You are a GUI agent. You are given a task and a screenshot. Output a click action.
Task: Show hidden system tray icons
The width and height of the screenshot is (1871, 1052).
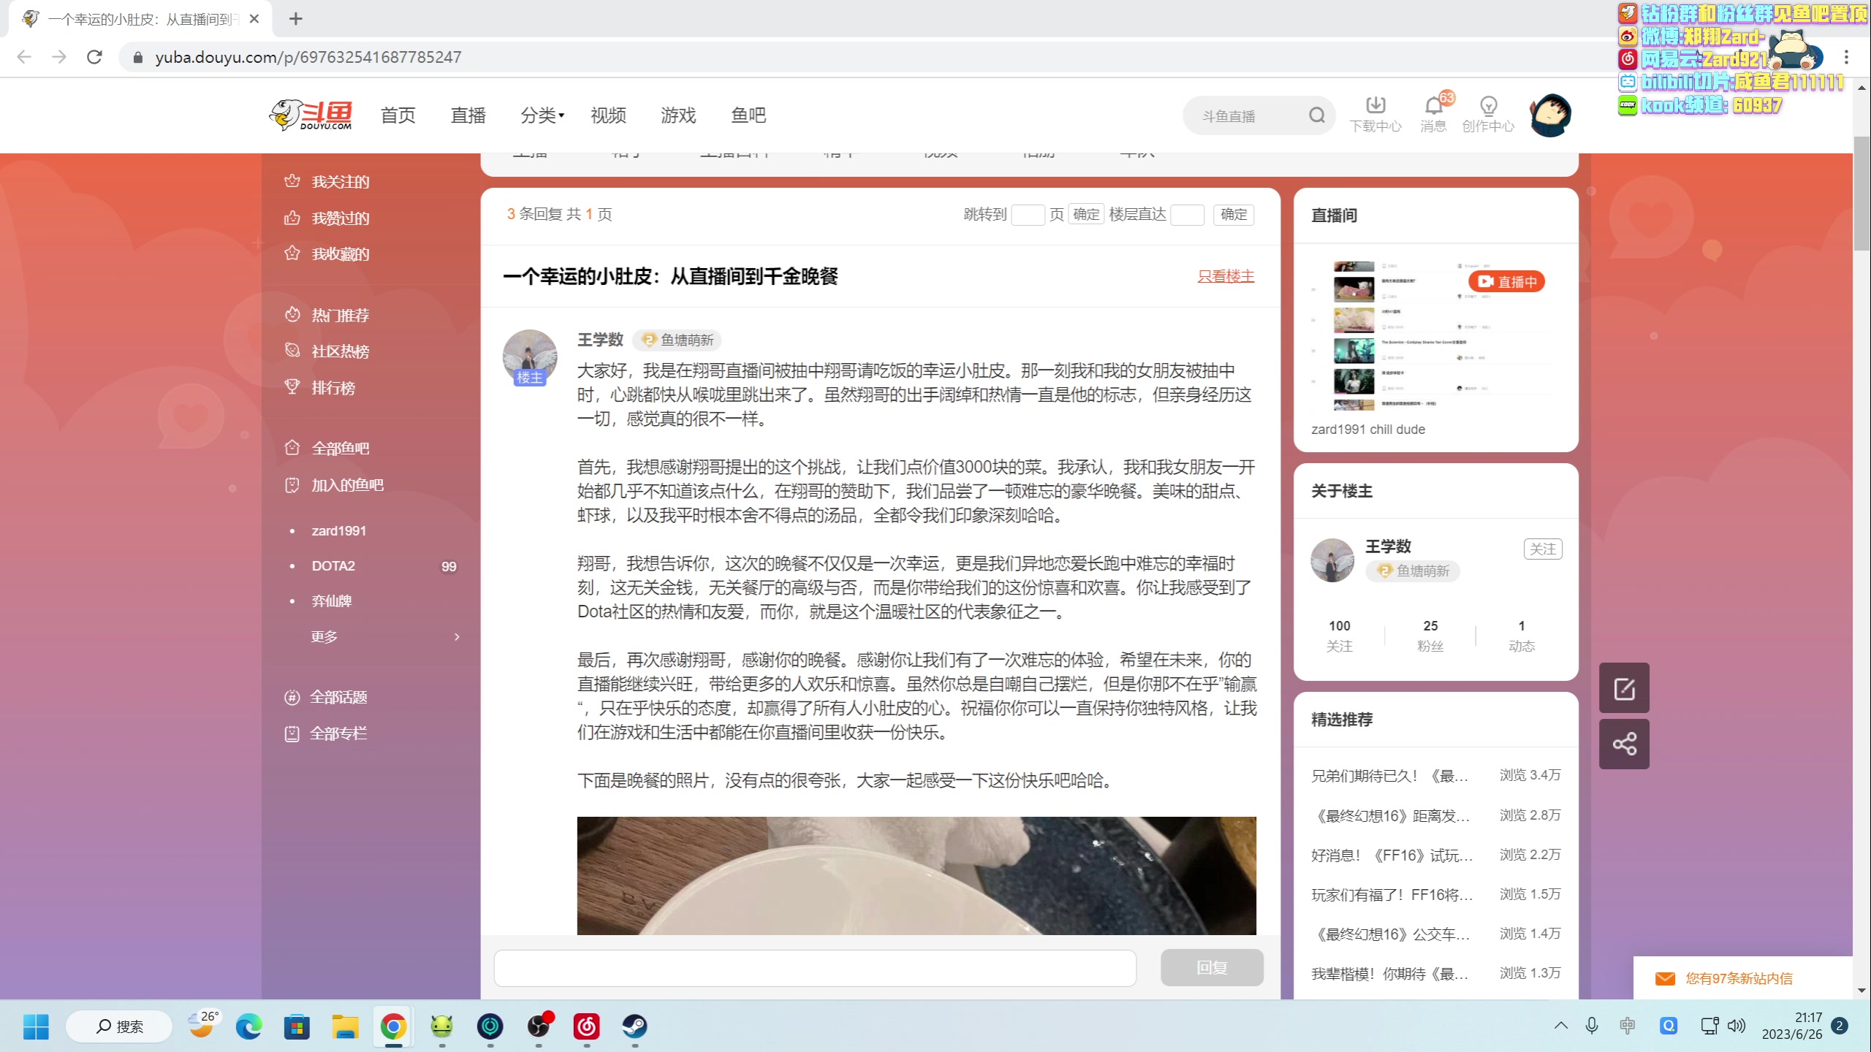(x=1560, y=1026)
